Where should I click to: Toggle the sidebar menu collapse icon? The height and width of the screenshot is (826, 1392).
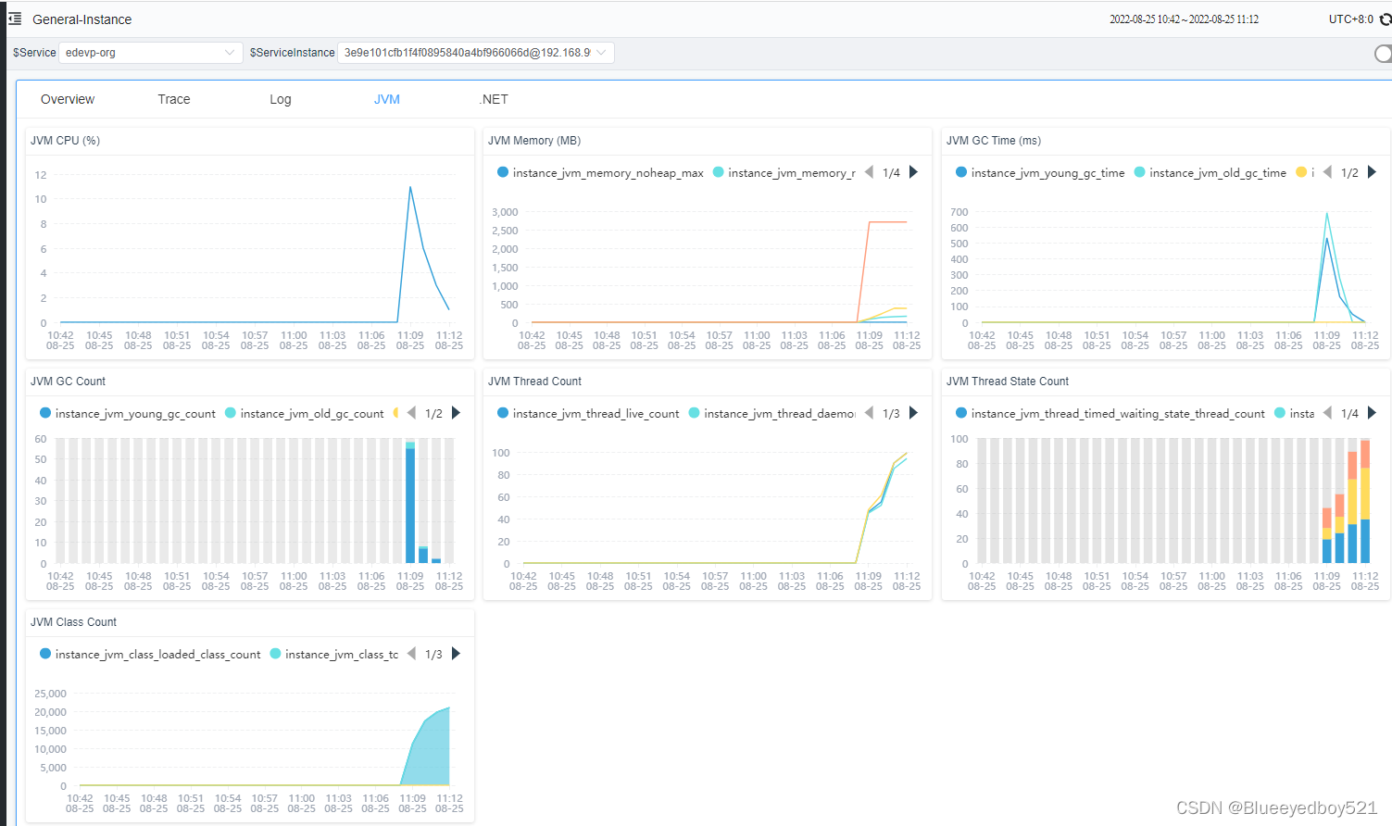(x=15, y=19)
